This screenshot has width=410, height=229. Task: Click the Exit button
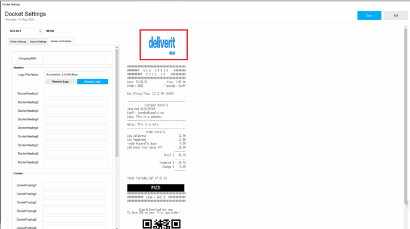(x=396, y=15)
